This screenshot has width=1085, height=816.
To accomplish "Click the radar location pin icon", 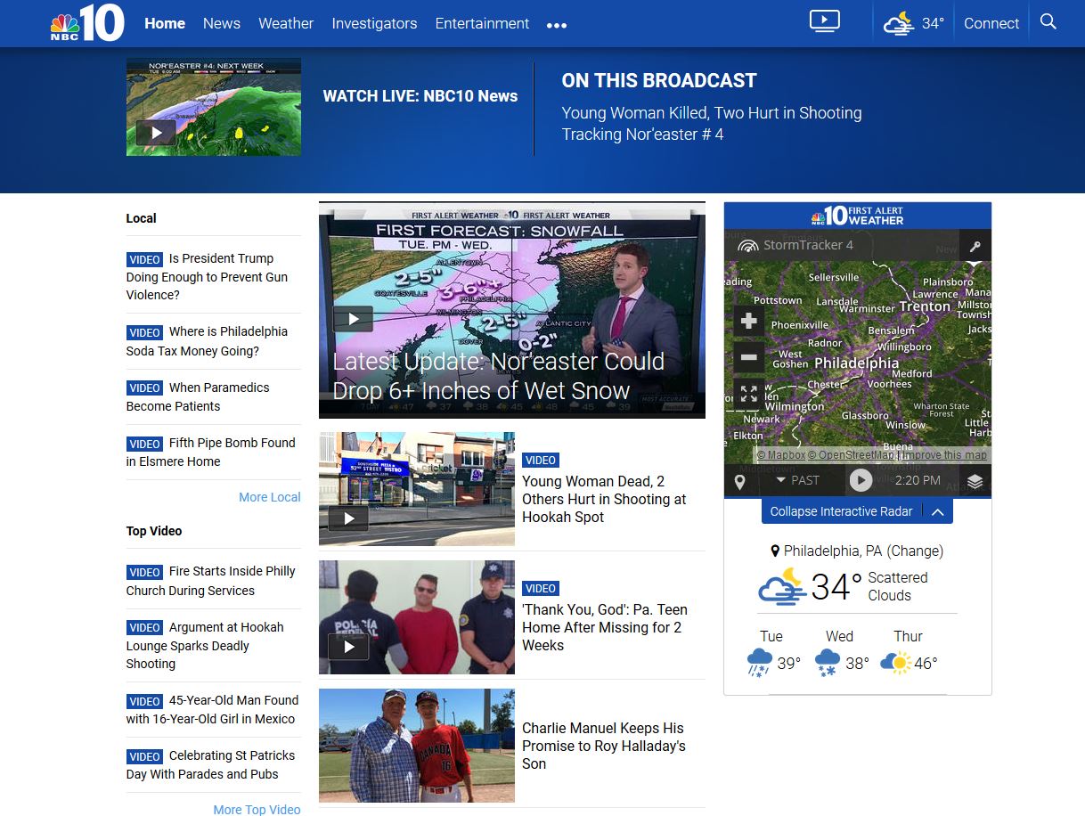I will click(739, 481).
